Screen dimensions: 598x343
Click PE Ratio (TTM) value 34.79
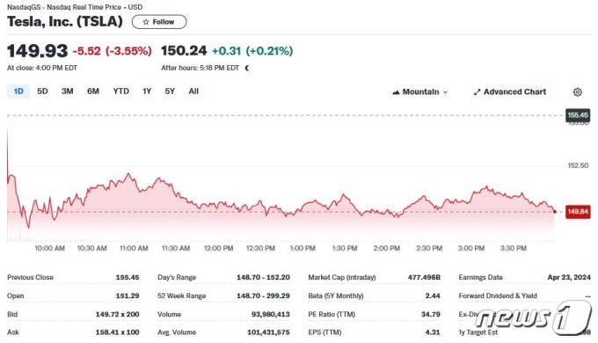pos(431,314)
